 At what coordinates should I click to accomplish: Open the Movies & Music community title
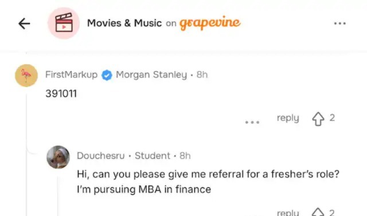click(x=124, y=23)
